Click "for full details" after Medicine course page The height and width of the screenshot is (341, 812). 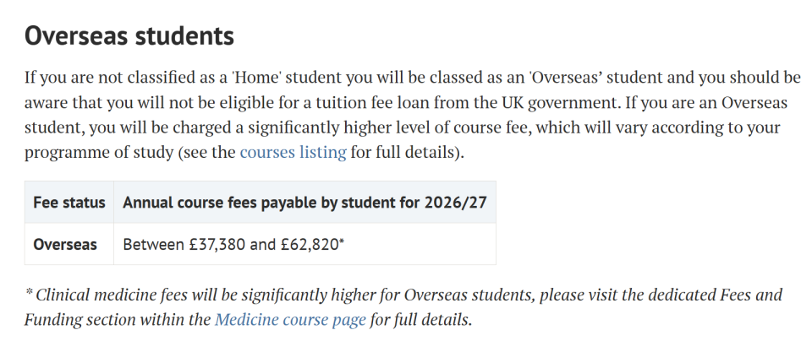point(420,320)
